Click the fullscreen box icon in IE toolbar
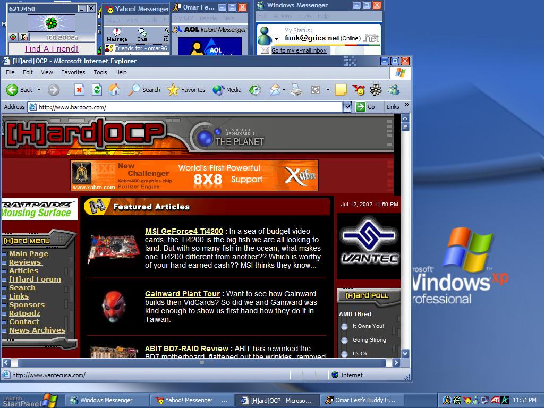Image resolution: width=544 pixels, height=408 pixels. (316, 90)
